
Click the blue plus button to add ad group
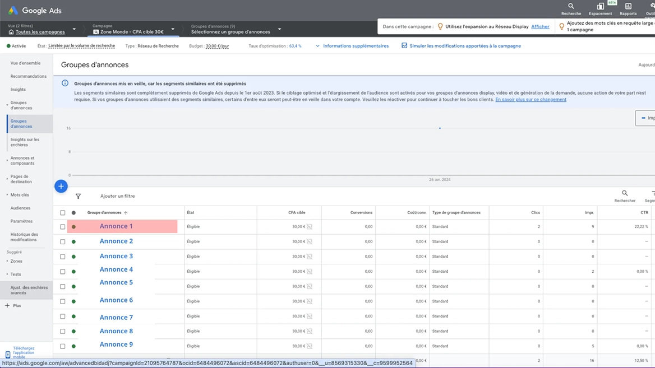pyautogui.click(x=61, y=186)
